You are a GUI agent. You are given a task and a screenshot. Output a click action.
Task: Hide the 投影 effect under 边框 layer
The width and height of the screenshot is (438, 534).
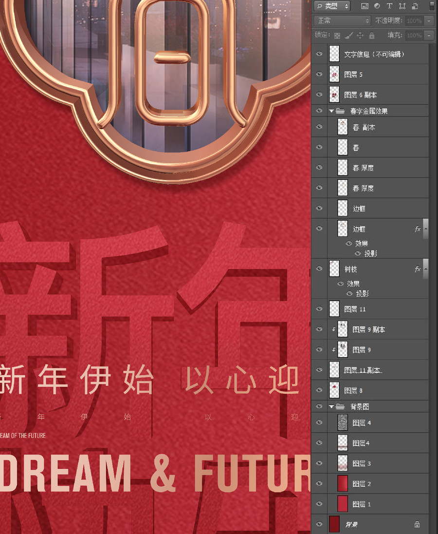pos(358,253)
